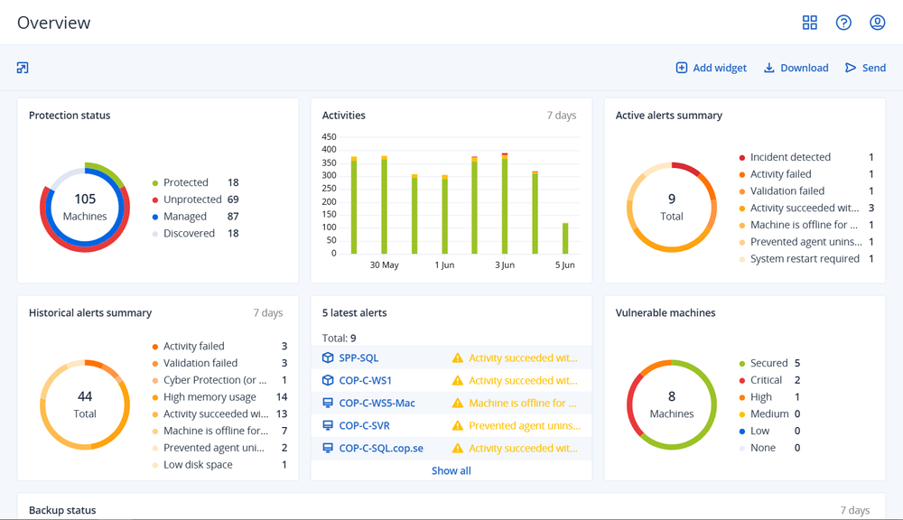Click the monitor icon beside COP-C-SVR
This screenshot has width=903, height=520.
(x=328, y=425)
